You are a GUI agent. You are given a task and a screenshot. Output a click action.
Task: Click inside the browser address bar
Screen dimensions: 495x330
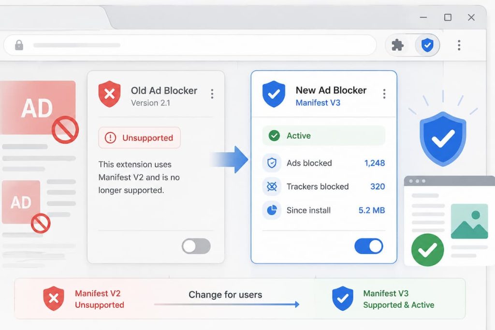coord(190,45)
